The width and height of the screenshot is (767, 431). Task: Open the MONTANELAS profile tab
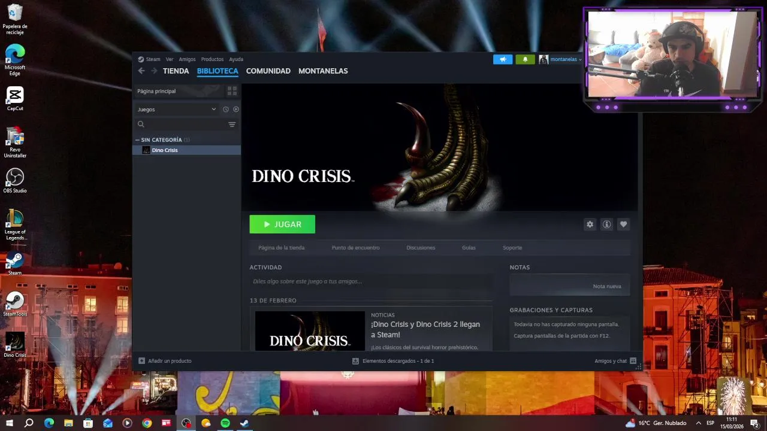click(x=323, y=71)
